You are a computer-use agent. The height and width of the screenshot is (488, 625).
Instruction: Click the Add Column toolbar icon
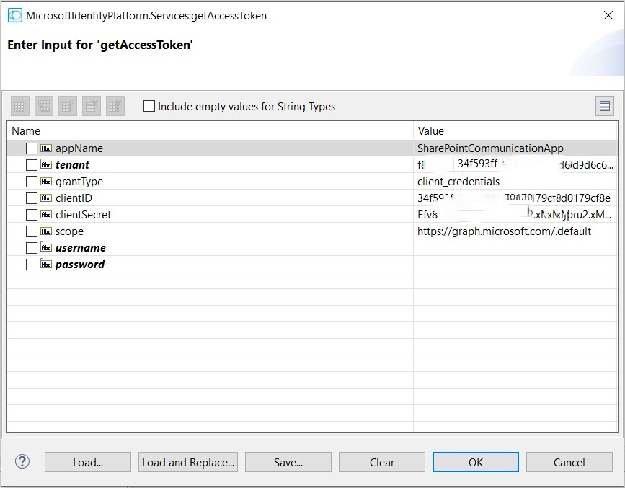[x=67, y=107]
